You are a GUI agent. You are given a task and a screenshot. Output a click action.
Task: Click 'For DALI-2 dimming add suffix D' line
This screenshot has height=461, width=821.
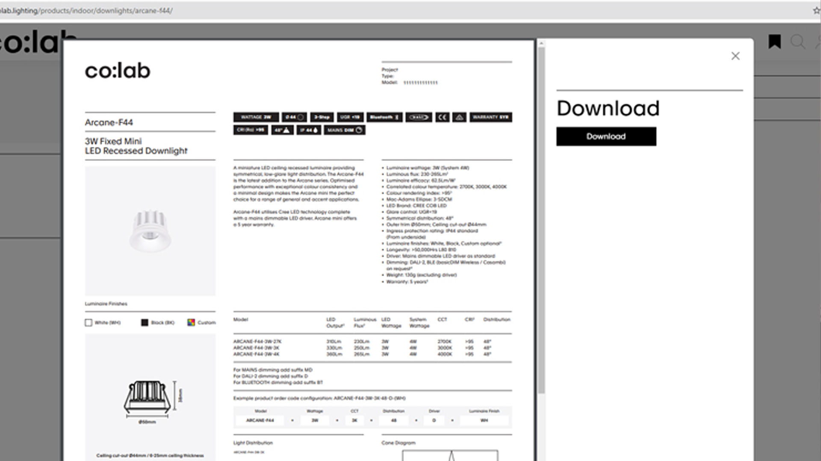point(270,376)
